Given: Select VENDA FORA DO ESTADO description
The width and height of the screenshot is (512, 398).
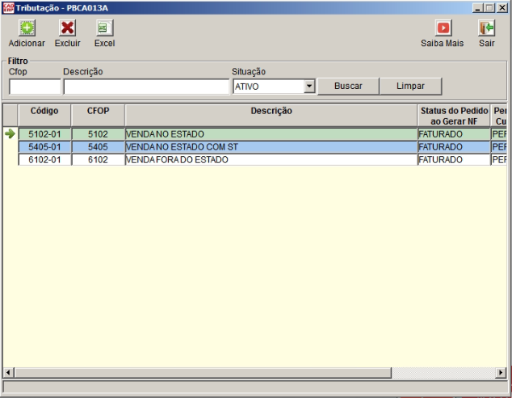Looking at the screenshot, I should [x=271, y=159].
